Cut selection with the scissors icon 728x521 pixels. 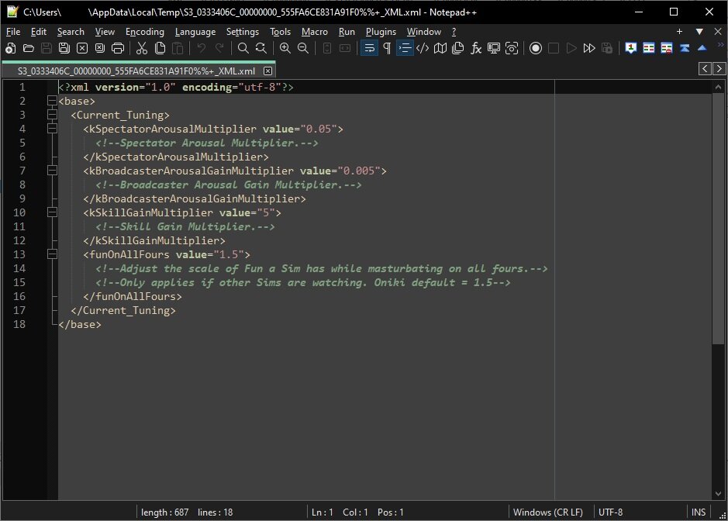[142, 48]
